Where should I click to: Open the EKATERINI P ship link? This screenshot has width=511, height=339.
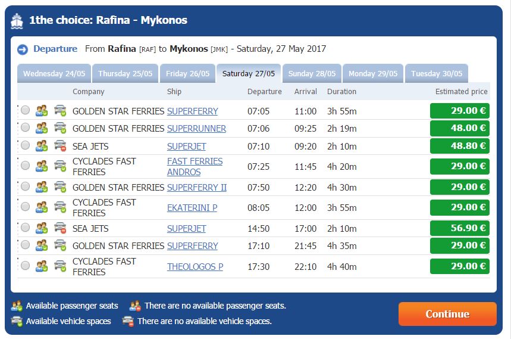pos(192,207)
